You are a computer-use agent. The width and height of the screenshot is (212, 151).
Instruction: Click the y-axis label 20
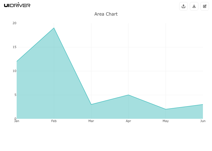point(14,23)
